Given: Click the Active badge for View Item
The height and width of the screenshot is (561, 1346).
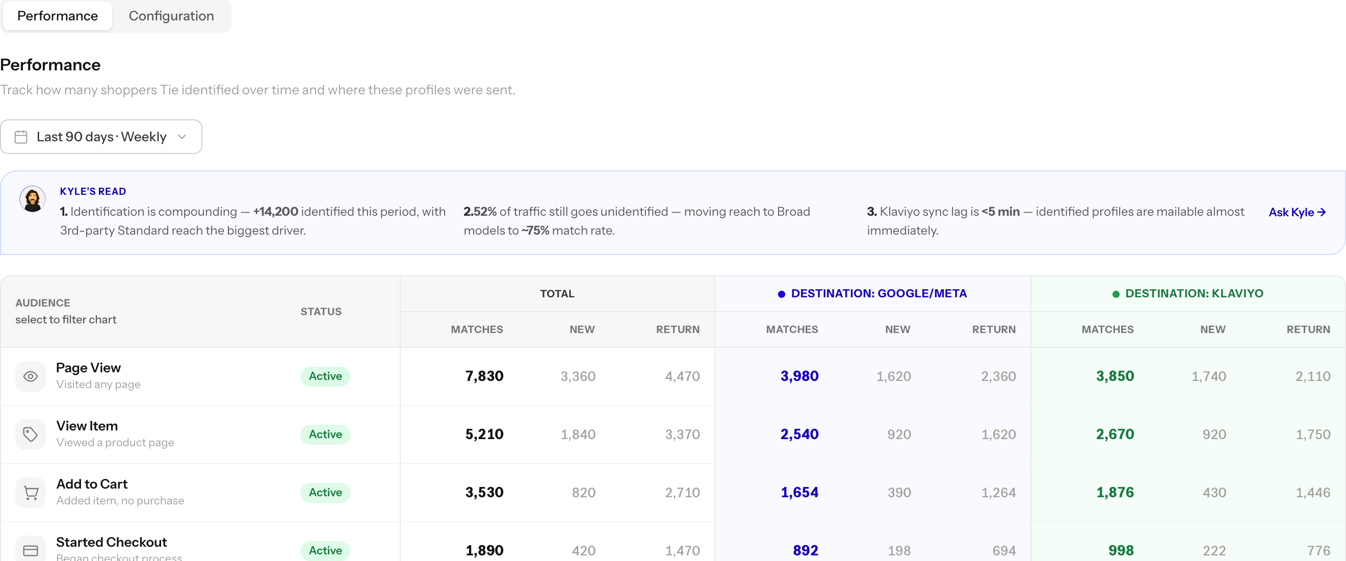Looking at the screenshot, I should (x=325, y=434).
